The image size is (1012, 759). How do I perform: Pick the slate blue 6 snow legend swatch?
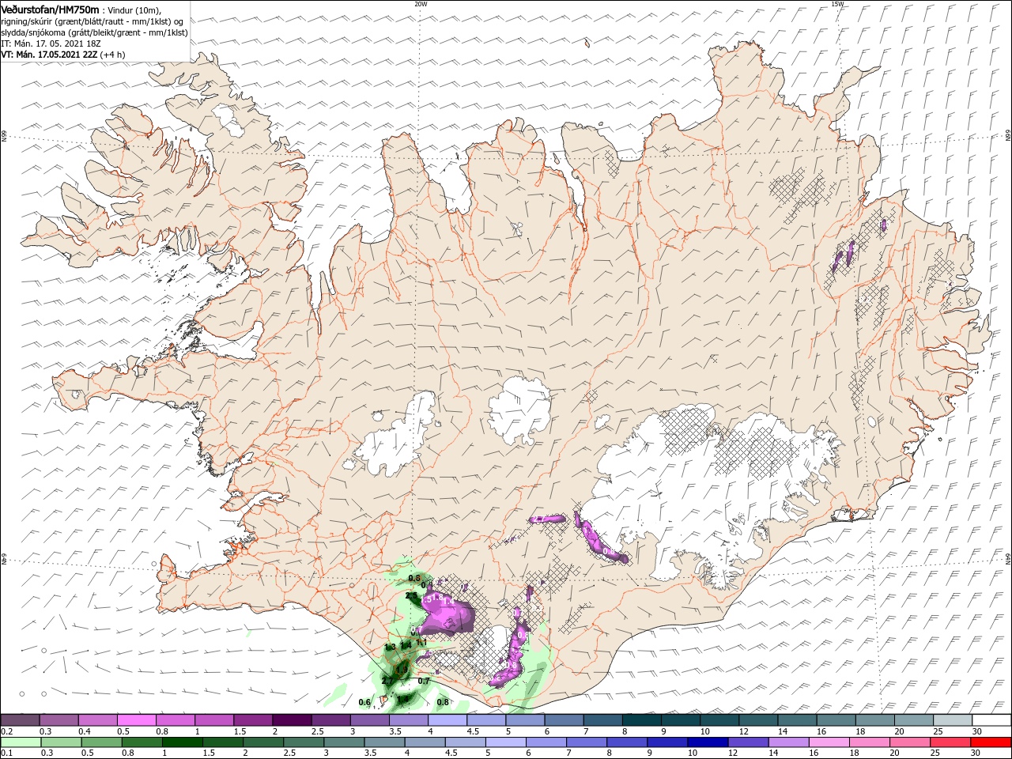[563, 719]
